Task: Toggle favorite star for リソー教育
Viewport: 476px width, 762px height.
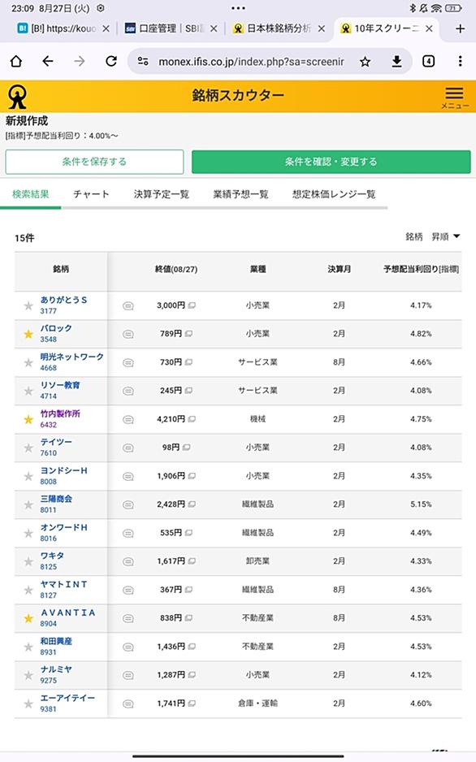Action: [x=28, y=391]
